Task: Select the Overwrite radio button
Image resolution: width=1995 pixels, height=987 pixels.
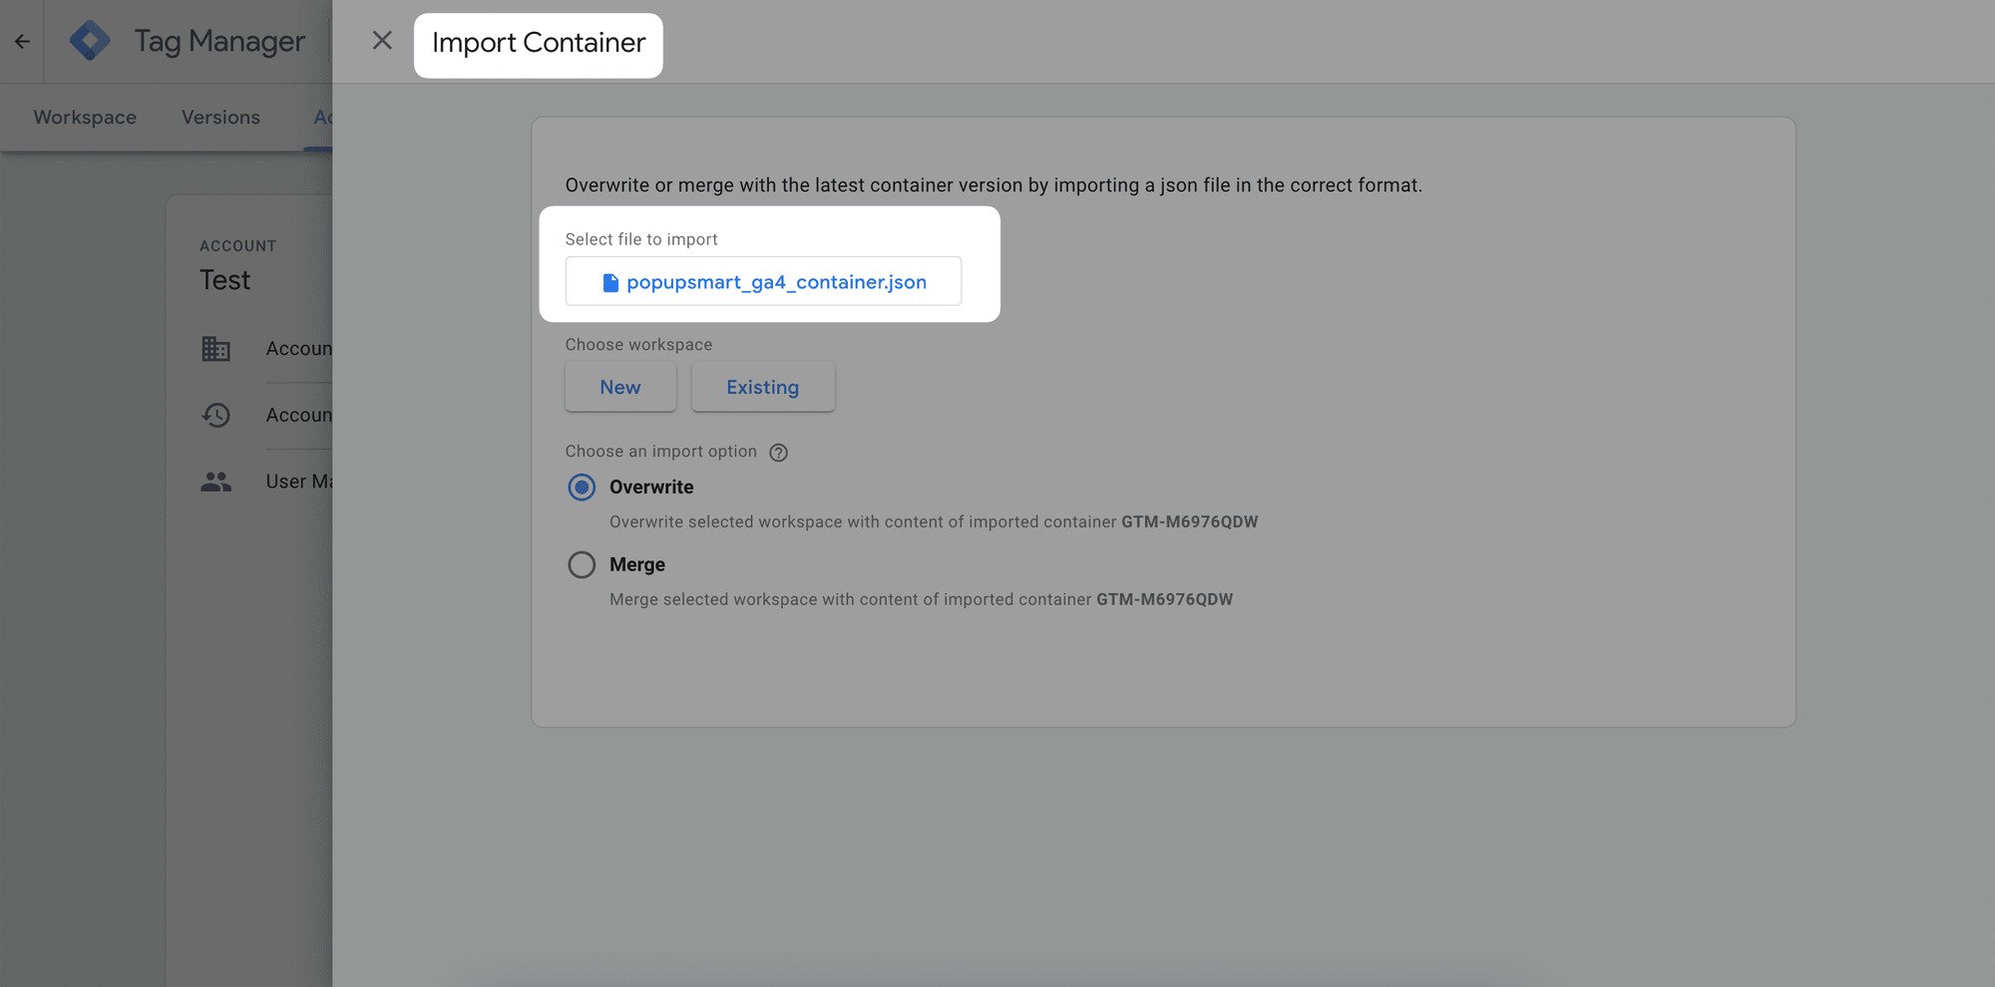Action: [x=582, y=488]
